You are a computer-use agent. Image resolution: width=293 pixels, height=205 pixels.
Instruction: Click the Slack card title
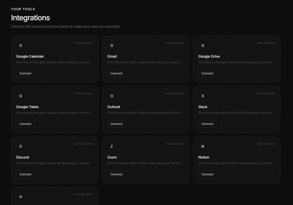pyautogui.click(x=203, y=107)
